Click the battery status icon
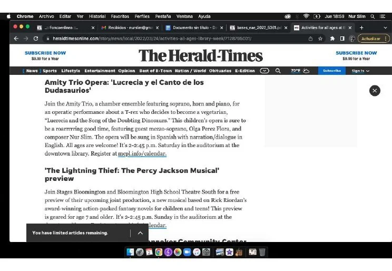Screen dimensions: 392x271 click(x=317, y=16)
